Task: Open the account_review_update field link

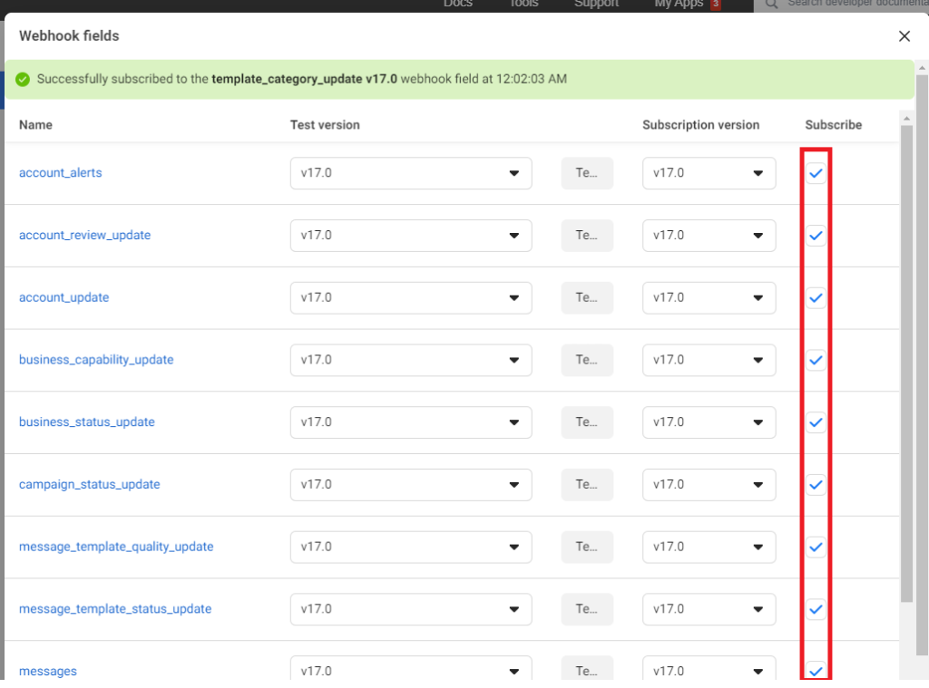Action: 84,236
